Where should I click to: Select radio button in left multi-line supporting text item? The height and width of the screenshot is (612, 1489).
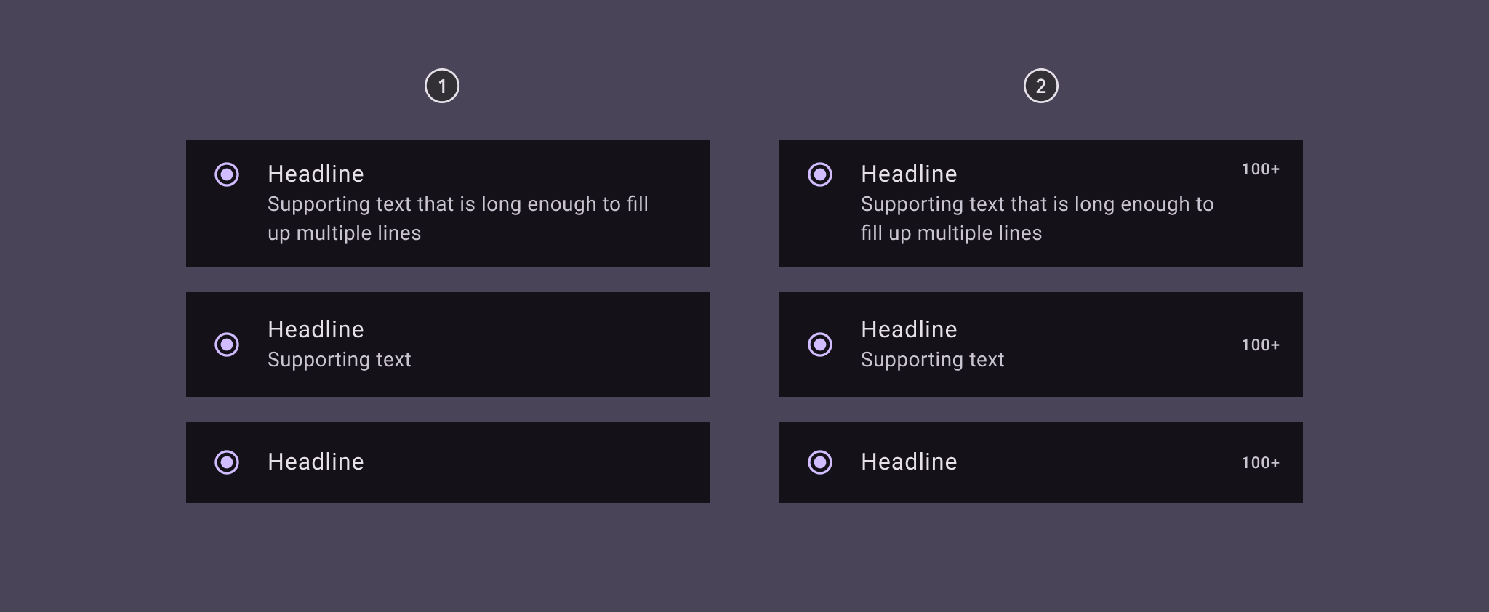(x=227, y=174)
